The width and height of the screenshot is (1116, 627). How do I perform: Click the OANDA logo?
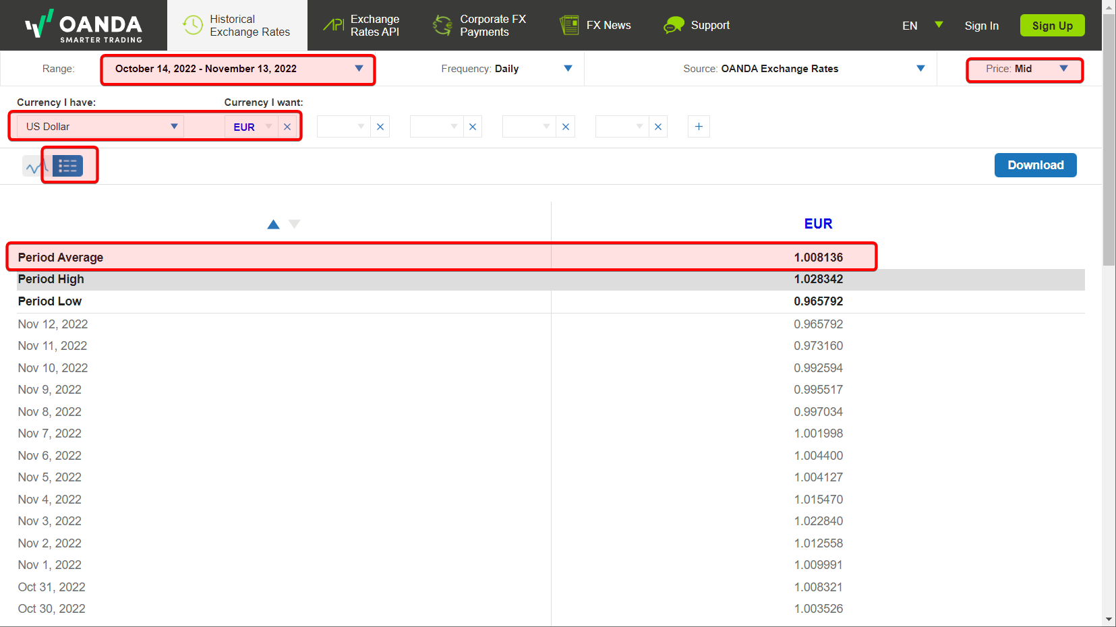84,26
